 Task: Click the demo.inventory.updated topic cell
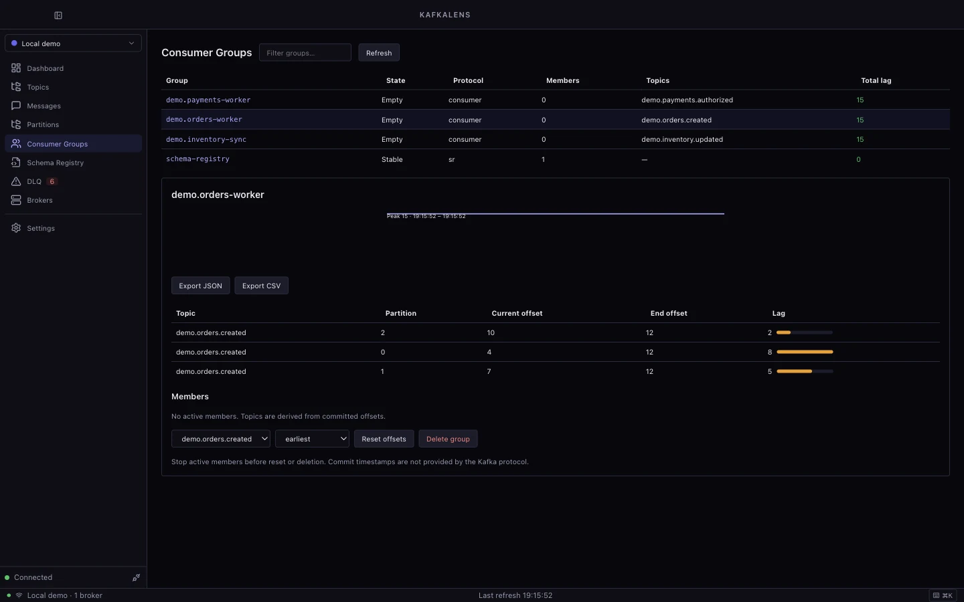coord(682,139)
